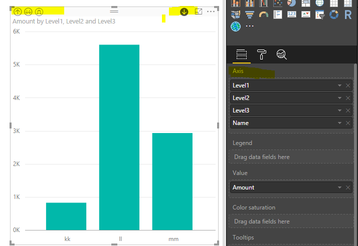
Task: Open the Name field dropdown arrow
Action: (x=339, y=123)
